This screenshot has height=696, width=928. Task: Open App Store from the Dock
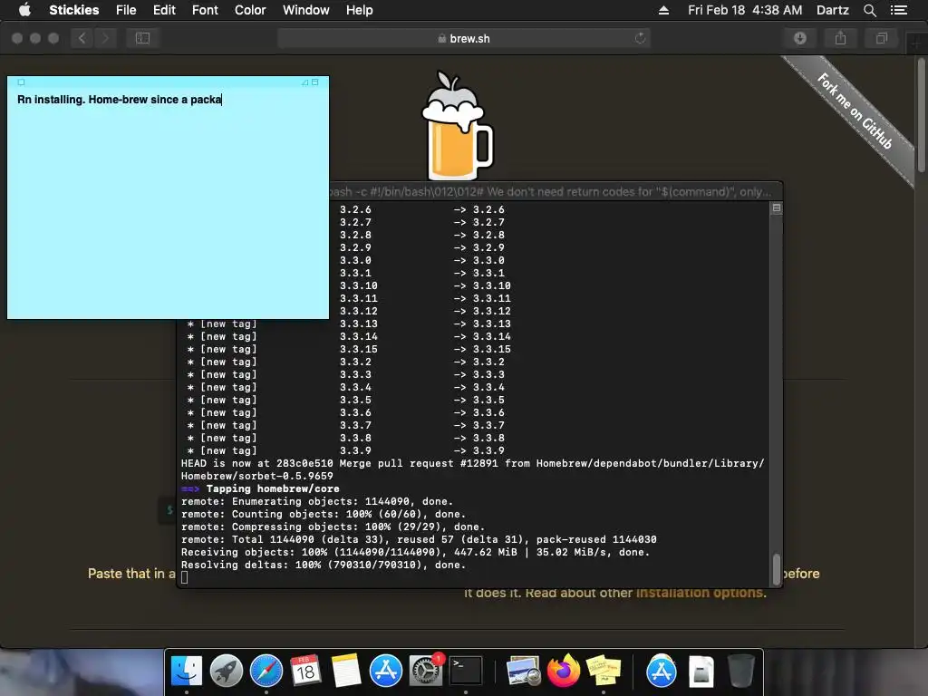click(x=386, y=672)
